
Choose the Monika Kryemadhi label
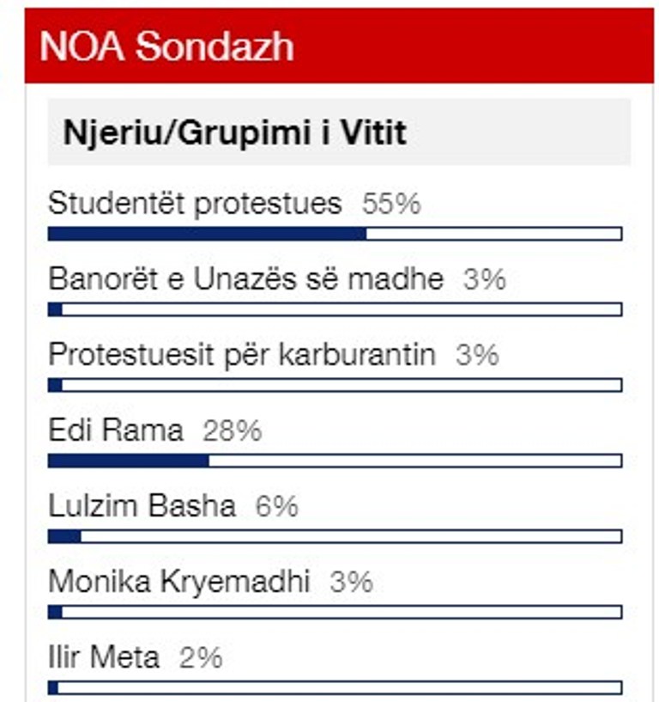[x=178, y=582]
